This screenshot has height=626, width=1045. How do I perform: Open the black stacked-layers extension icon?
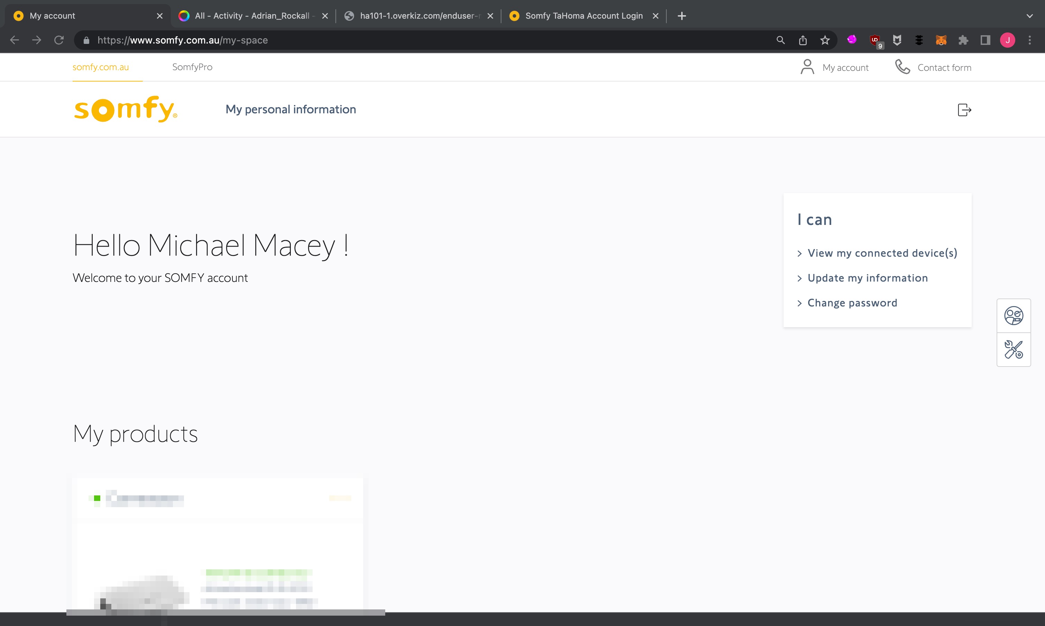(x=919, y=40)
